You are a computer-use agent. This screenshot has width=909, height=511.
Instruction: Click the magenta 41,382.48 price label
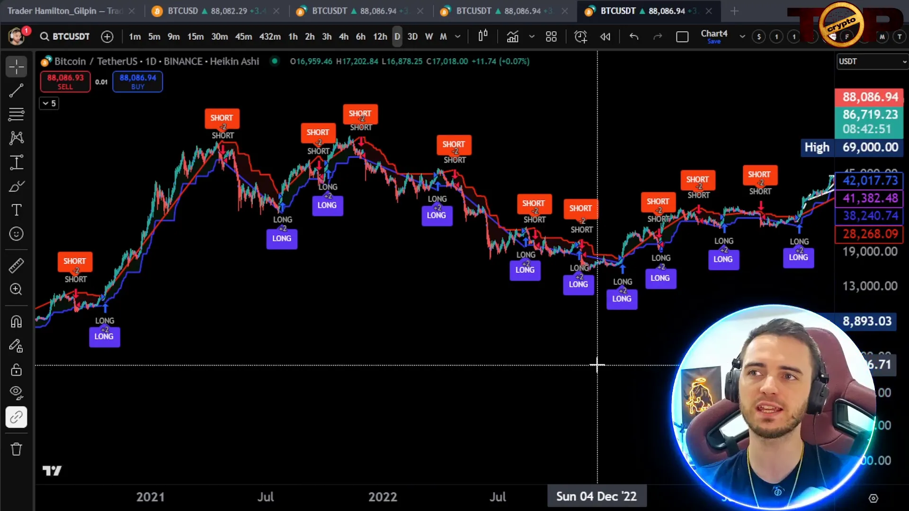click(x=869, y=198)
